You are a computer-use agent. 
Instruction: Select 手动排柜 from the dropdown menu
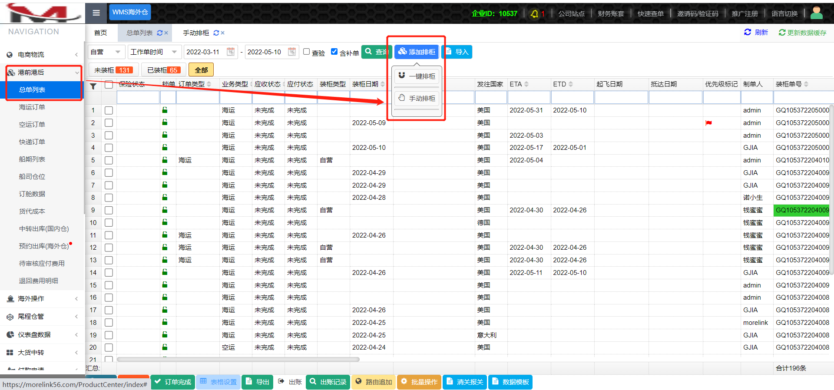pyautogui.click(x=417, y=99)
